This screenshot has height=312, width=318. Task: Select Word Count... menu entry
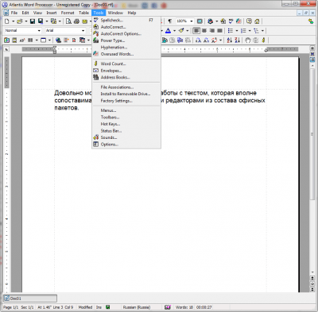point(126,64)
